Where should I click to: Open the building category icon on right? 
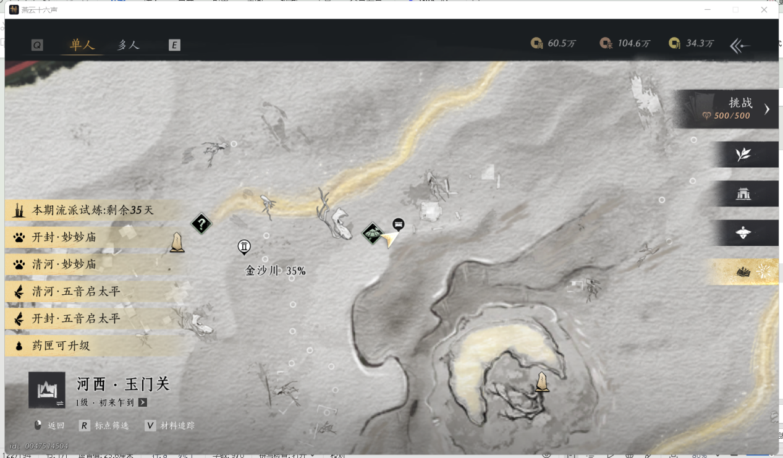743,194
